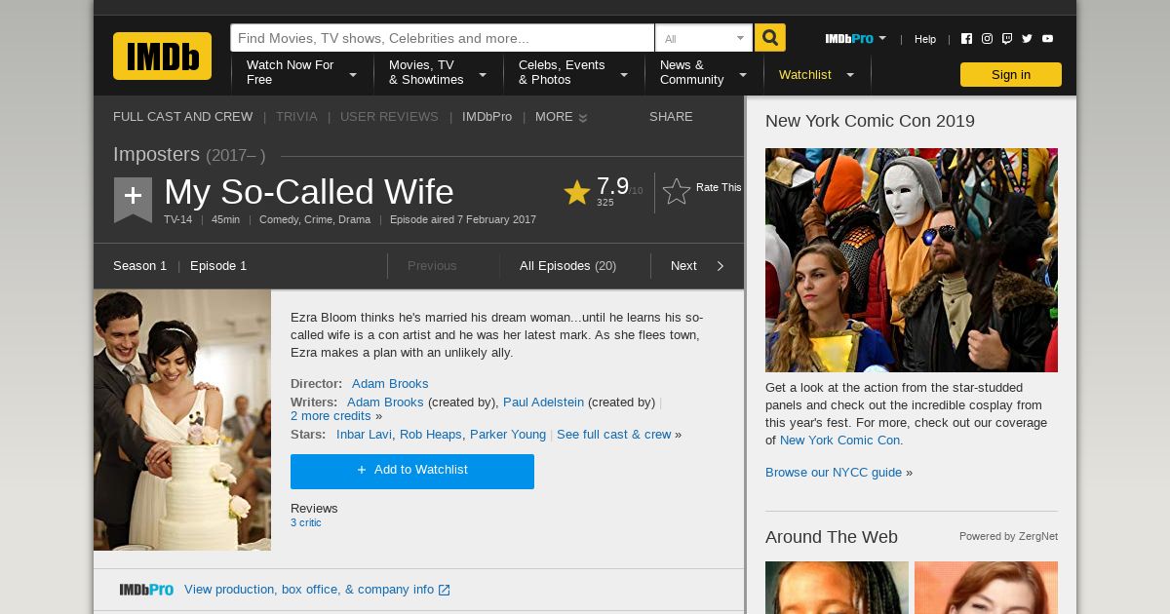Screen dimensions: 1170x614
Task: Open the FULL CAST AND CREW tab
Action: 182,116
